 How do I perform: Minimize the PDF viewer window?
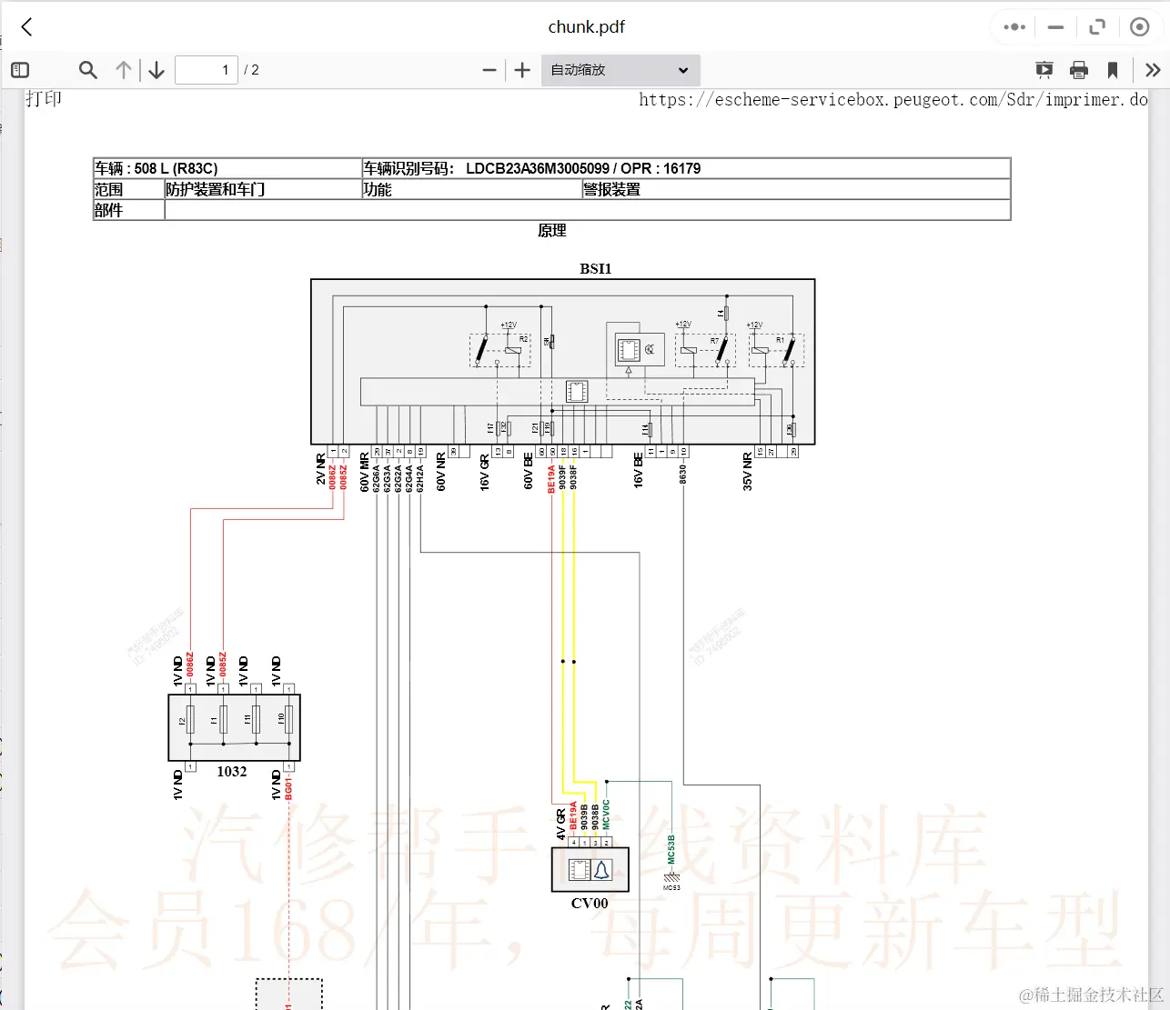(x=1054, y=26)
